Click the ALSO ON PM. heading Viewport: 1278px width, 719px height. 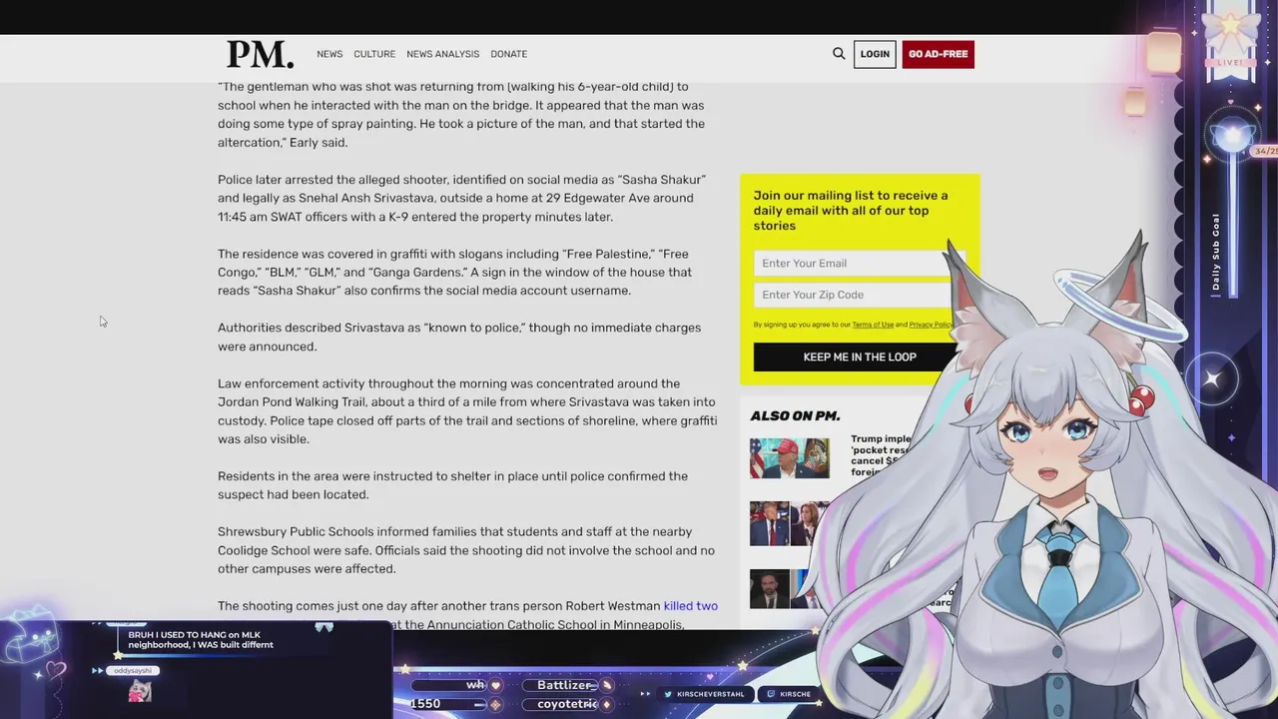coord(795,415)
